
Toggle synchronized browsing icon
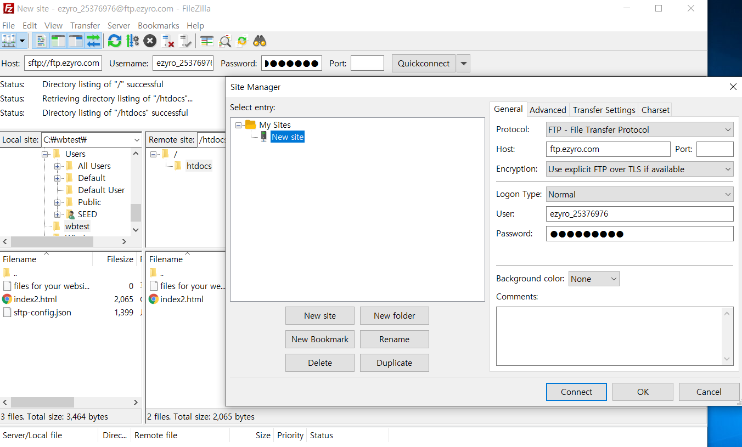pyautogui.click(x=242, y=41)
